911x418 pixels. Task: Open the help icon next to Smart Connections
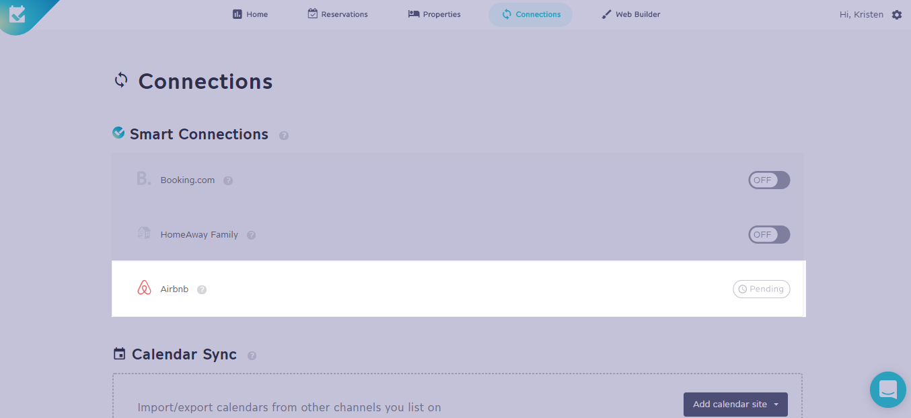click(284, 135)
